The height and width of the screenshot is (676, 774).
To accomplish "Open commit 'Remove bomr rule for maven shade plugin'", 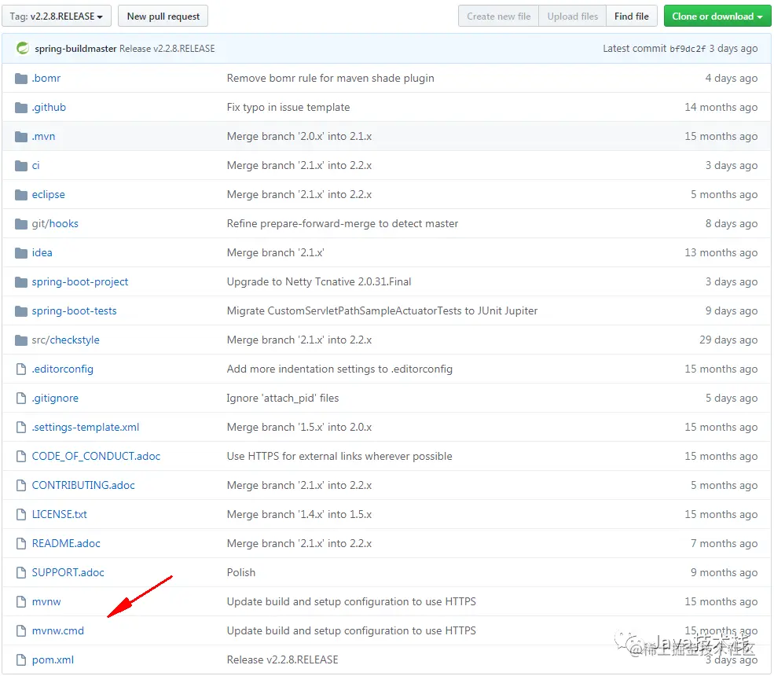I will pyautogui.click(x=331, y=79).
